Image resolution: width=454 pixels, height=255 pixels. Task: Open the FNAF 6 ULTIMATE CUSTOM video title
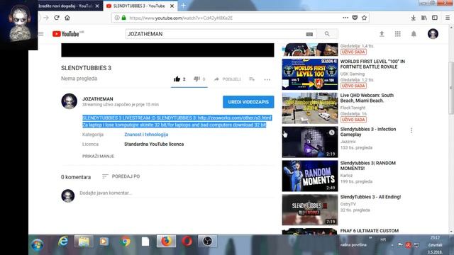pyautogui.click(x=370, y=231)
